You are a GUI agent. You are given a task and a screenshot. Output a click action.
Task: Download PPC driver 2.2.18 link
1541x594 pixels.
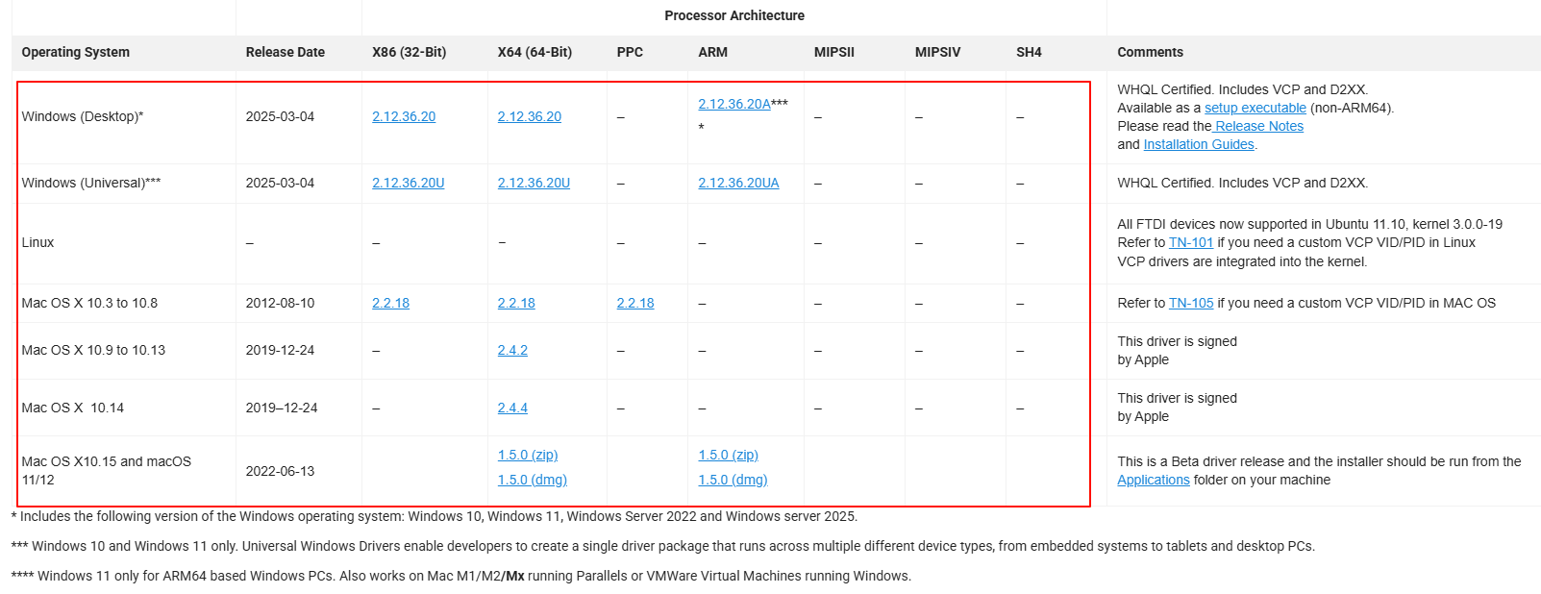coord(635,303)
